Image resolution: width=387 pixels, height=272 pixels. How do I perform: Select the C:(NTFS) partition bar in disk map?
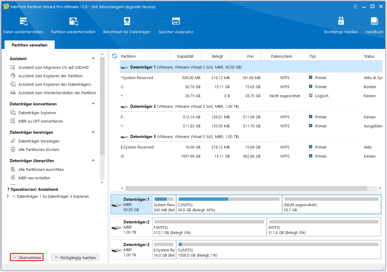coord(229,204)
